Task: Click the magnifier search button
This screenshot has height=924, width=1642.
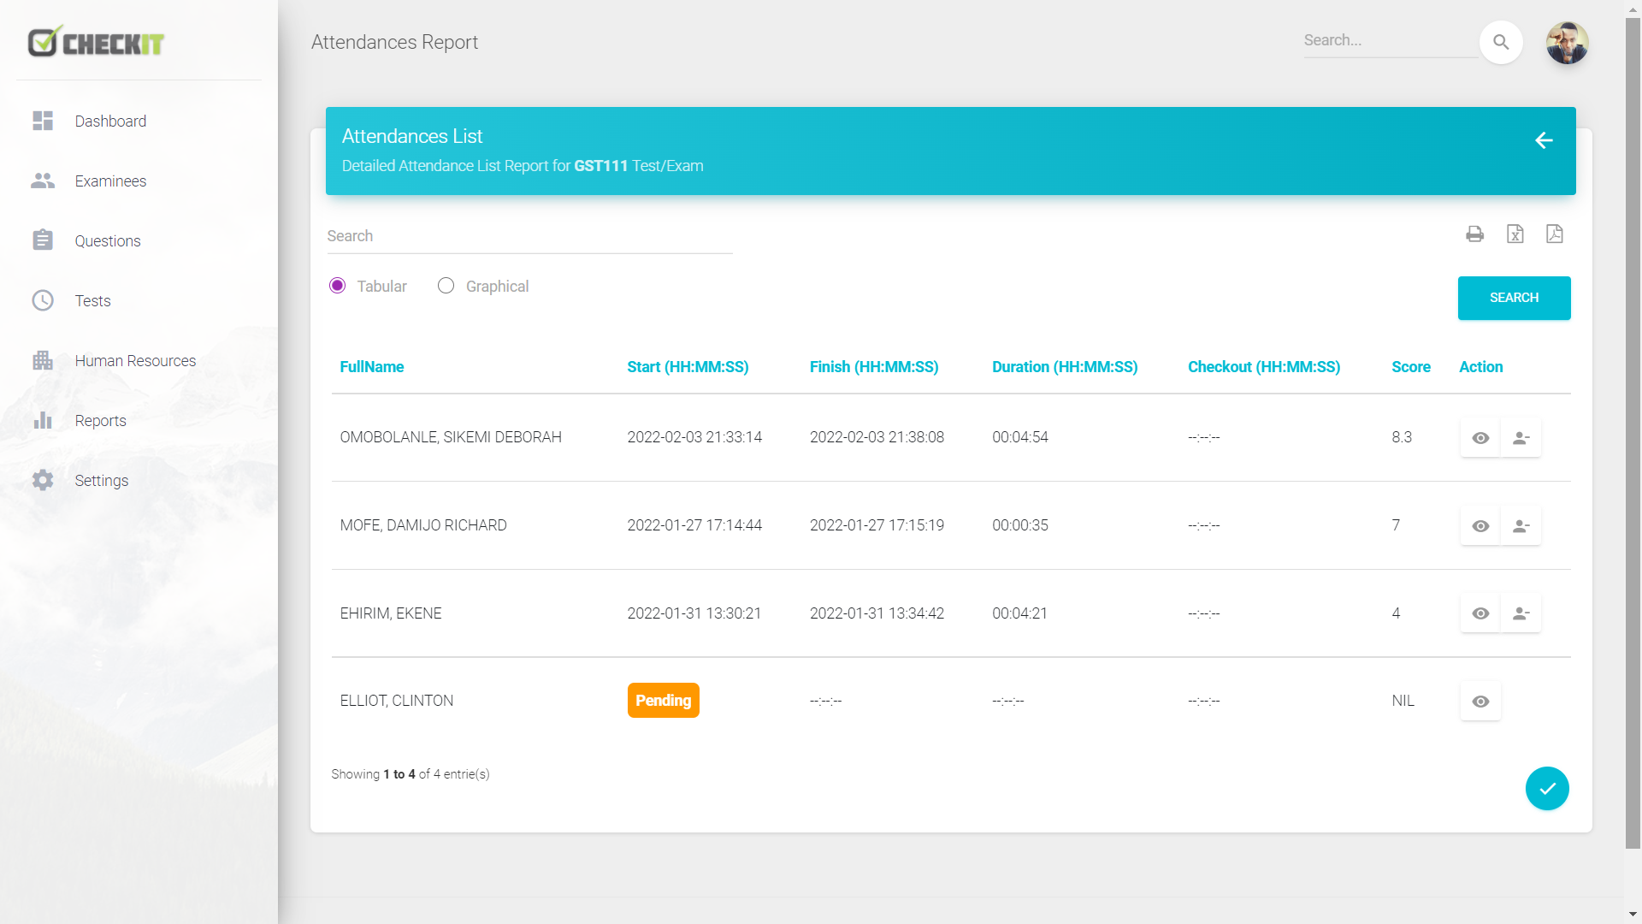Action: (1501, 42)
